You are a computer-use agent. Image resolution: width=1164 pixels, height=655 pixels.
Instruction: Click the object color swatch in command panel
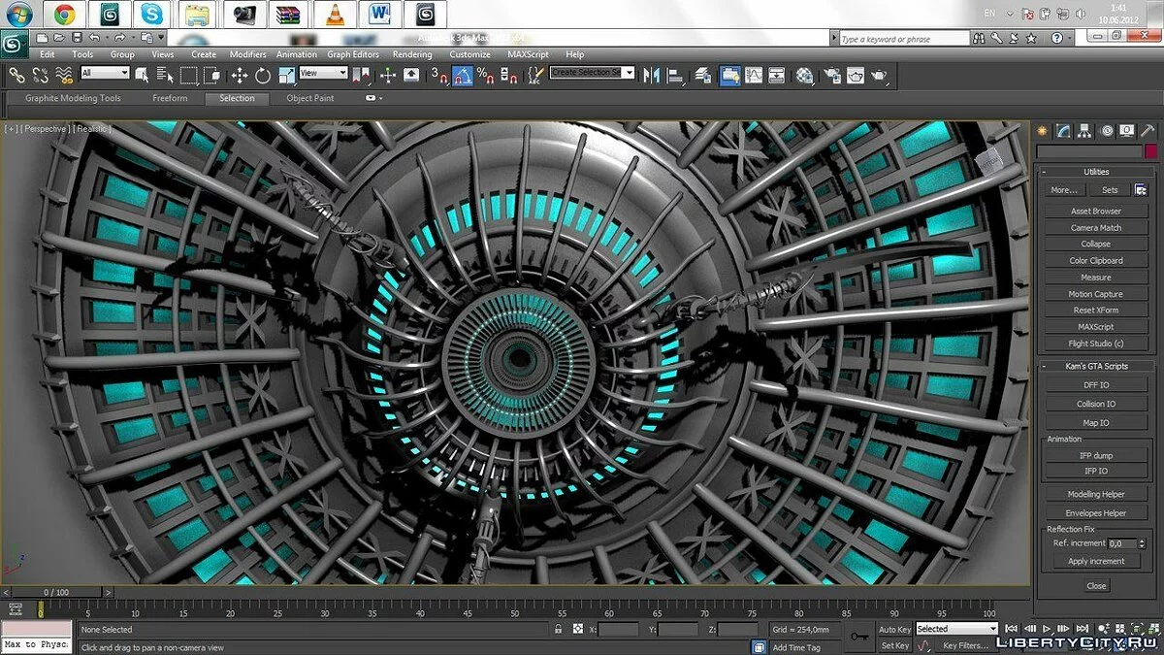click(1150, 151)
